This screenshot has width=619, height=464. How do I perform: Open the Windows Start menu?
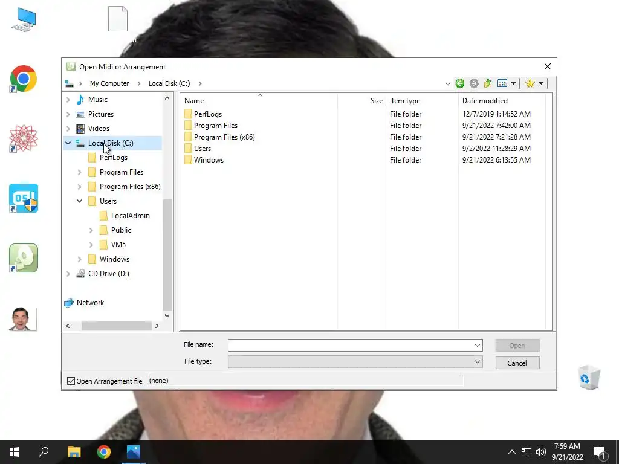coord(15,452)
